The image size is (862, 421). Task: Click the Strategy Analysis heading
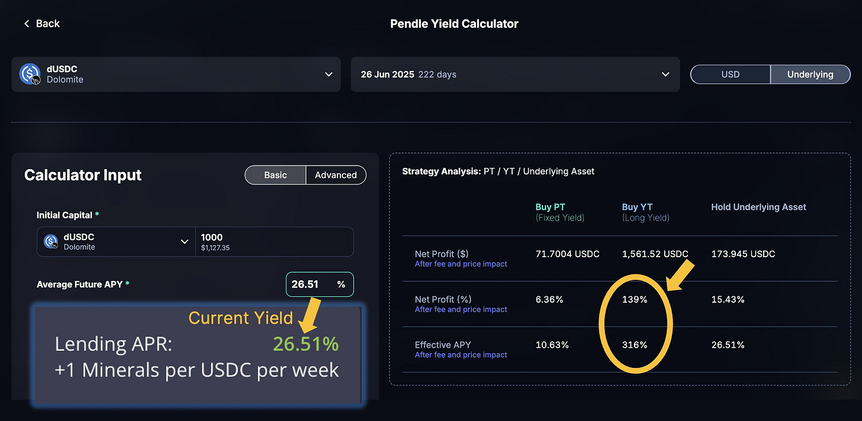point(498,171)
